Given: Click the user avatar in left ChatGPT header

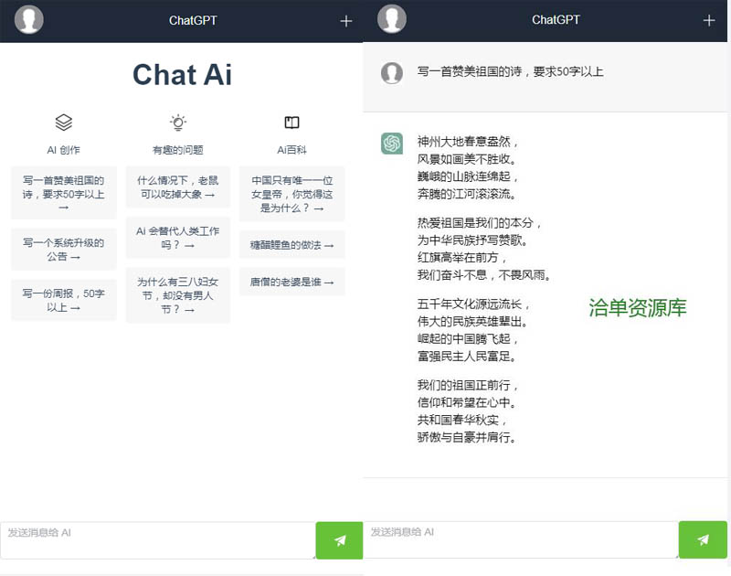Looking at the screenshot, I should [29, 19].
